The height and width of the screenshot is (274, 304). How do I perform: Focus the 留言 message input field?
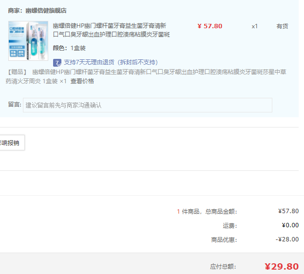coord(147,105)
